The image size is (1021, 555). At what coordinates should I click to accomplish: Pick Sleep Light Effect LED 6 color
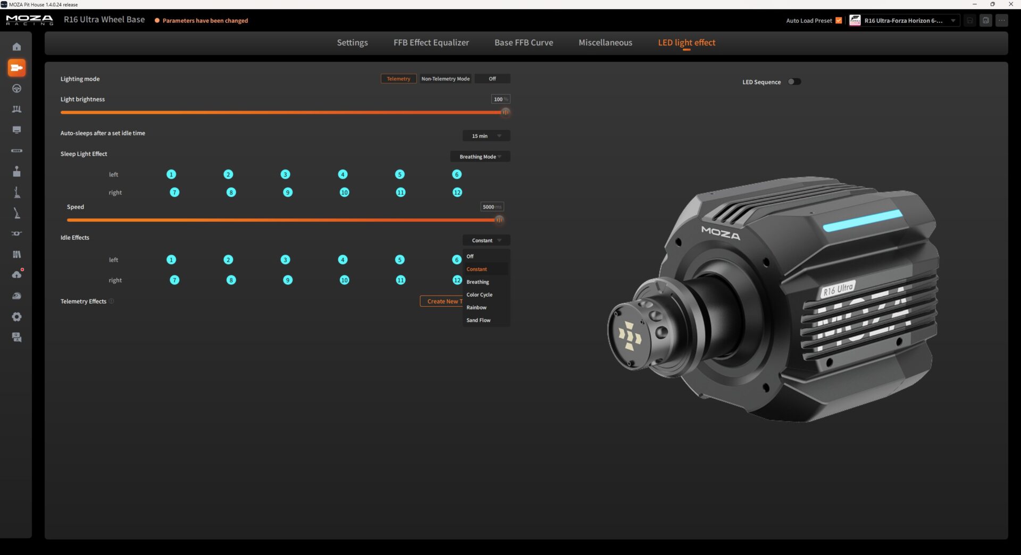point(457,174)
